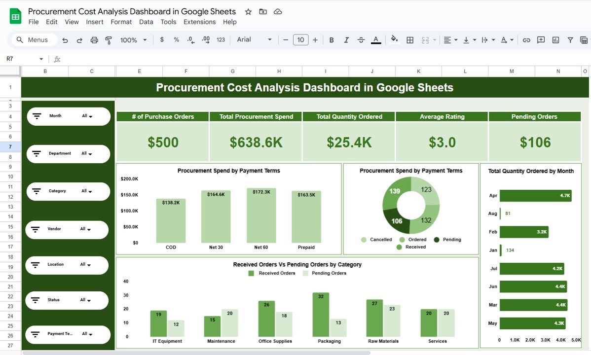
Task: Expand the Arial font dropdown
Action: 269,40
